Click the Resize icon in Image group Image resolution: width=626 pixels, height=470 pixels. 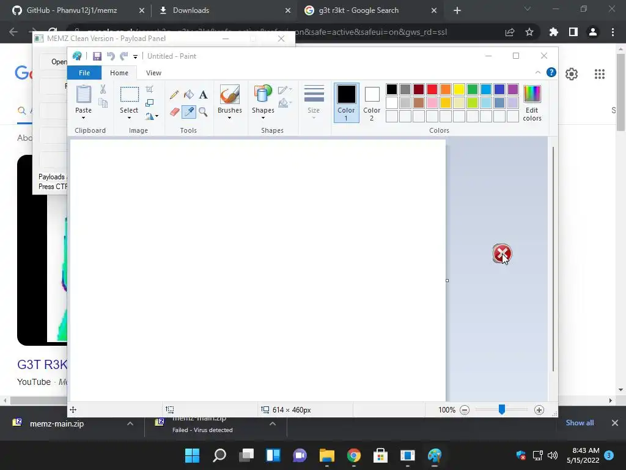tap(149, 103)
